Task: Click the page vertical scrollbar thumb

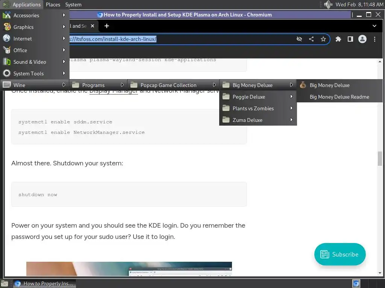Action: [380, 159]
